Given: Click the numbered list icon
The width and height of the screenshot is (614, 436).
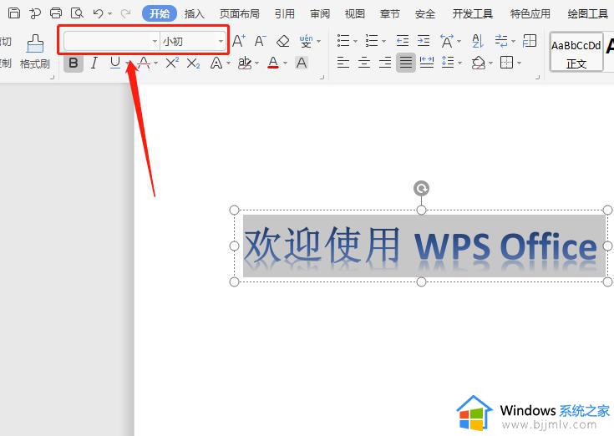Looking at the screenshot, I should click(x=372, y=41).
